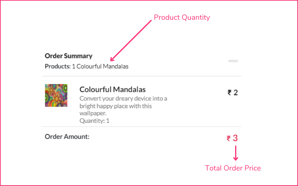Click the Colourful Mandalas product title
The image size is (298, 186).
pos(113,90)
